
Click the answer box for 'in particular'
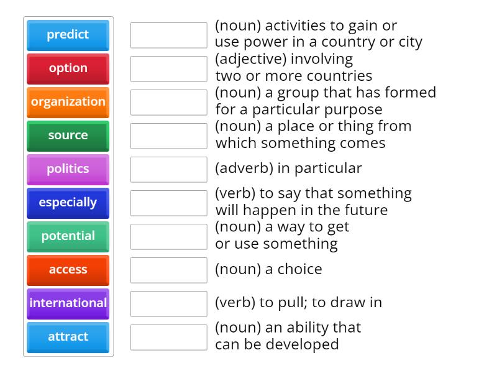point(168,170)
